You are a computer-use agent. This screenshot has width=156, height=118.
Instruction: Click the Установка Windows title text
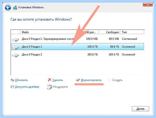click(x=31, y=7)
